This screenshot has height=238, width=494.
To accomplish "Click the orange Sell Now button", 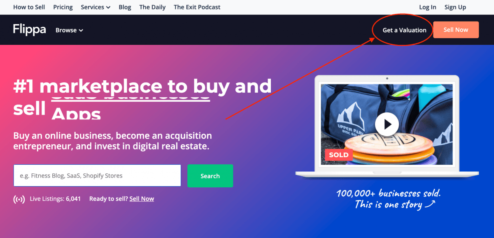I will (456, 30).
